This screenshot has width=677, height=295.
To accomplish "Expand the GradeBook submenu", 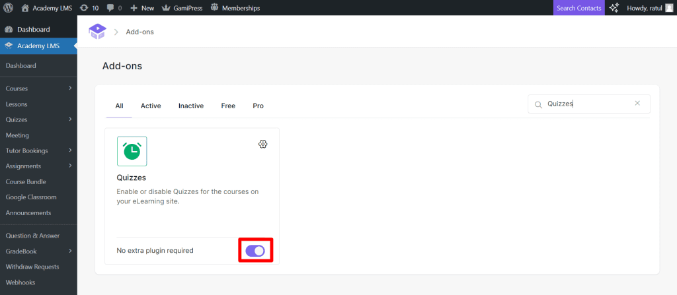I will (69, 251).
